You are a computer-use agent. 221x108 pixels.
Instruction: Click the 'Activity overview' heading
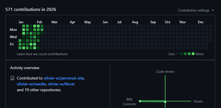25,68
